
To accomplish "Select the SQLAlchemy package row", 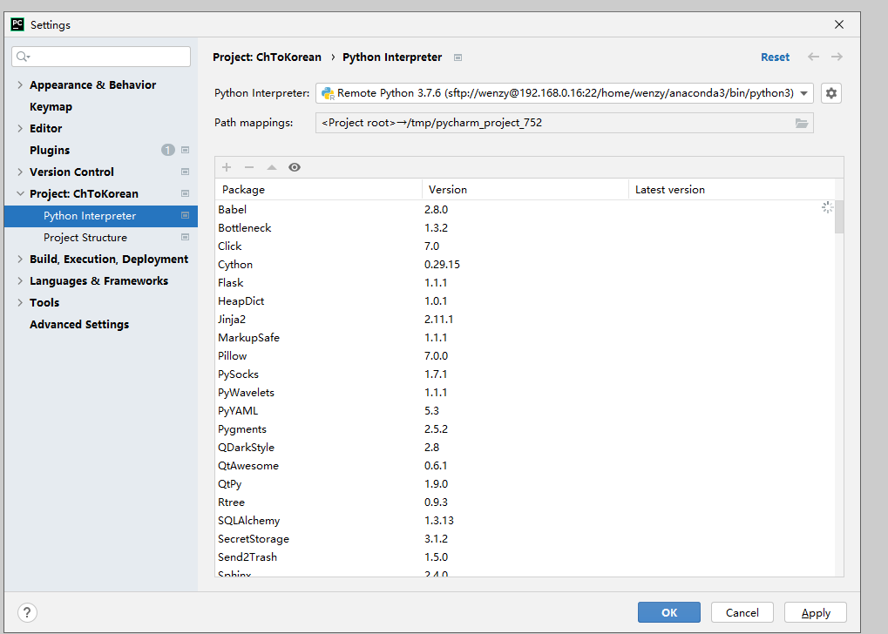I will click(x=525, y=521).
